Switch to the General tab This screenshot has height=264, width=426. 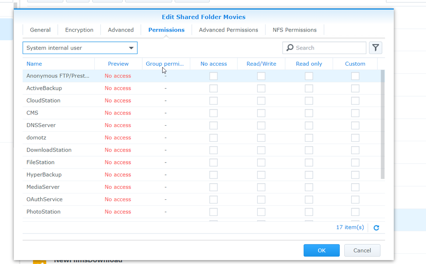coord(40,30)
